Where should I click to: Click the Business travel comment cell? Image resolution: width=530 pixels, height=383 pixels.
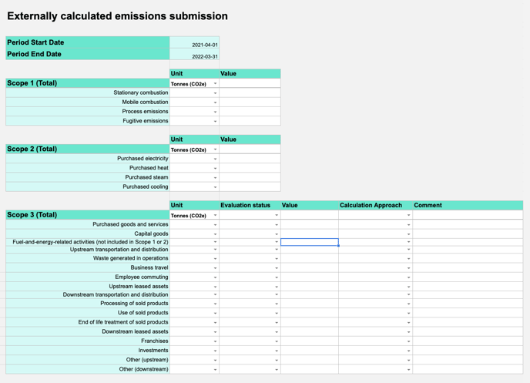pos(468,267)
